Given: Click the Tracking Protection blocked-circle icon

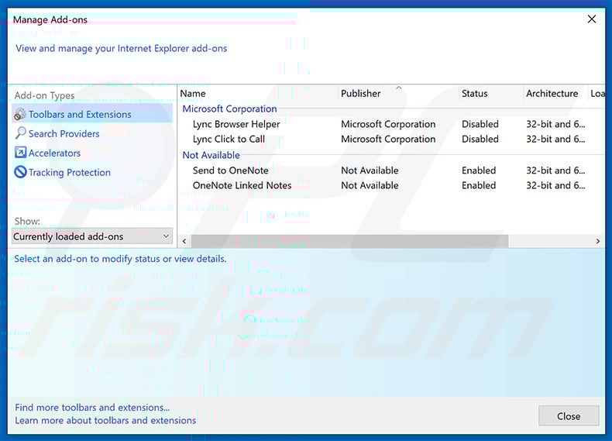Looking at the screenshot, I should 20,172.
